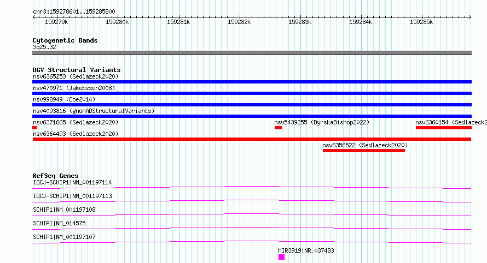This screenshot has width=487, height=263.
Task: Select the small red bar under nsv5439255
Action: pyautogui.click(x=279, y=128)
